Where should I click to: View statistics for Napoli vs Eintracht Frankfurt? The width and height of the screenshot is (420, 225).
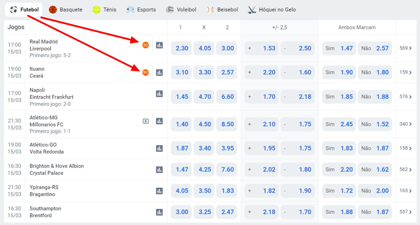click(159, 94)
